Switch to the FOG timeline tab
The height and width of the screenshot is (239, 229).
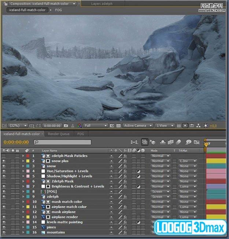coord(81,134)
